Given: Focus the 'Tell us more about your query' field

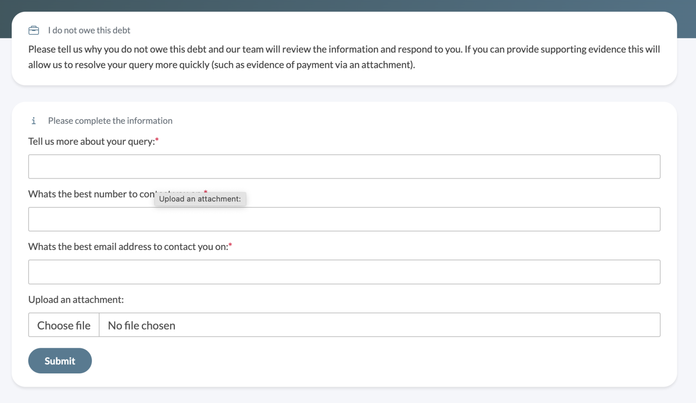Looking at the screenshot, I should (344, 167).
